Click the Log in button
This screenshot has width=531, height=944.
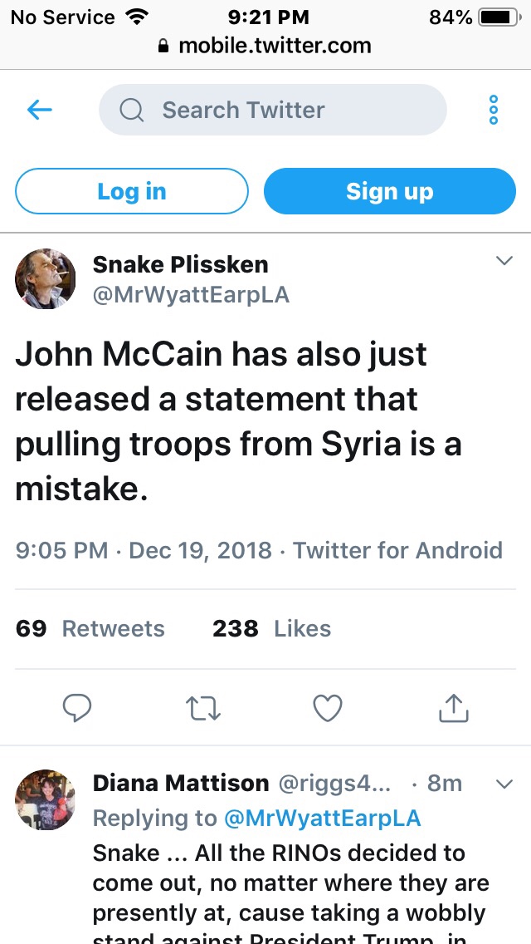coord(132,191)
